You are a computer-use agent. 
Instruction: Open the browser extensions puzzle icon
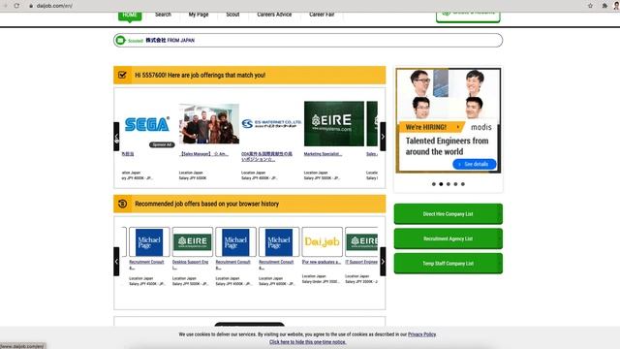(604, 6)
